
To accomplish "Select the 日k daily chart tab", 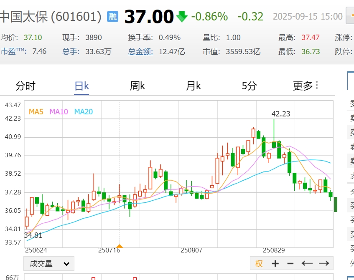I will point(82,86).
